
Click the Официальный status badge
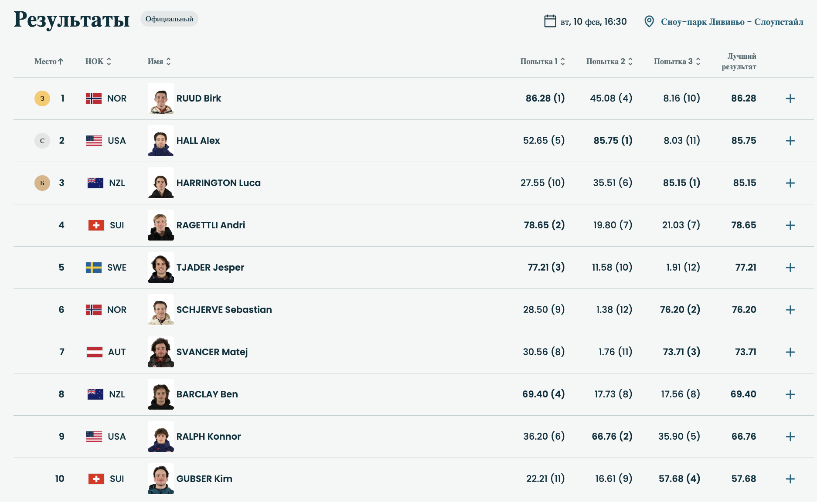pyautogui.click(x=169, y=19)
